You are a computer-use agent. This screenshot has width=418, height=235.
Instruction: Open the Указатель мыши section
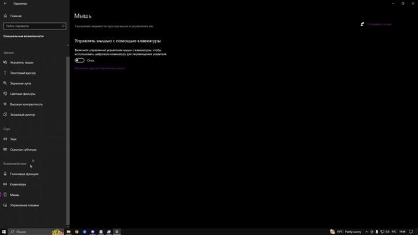(19, 63)
